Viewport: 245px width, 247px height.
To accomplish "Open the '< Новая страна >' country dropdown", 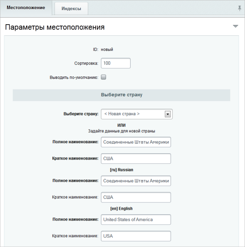I will point(137,114).
